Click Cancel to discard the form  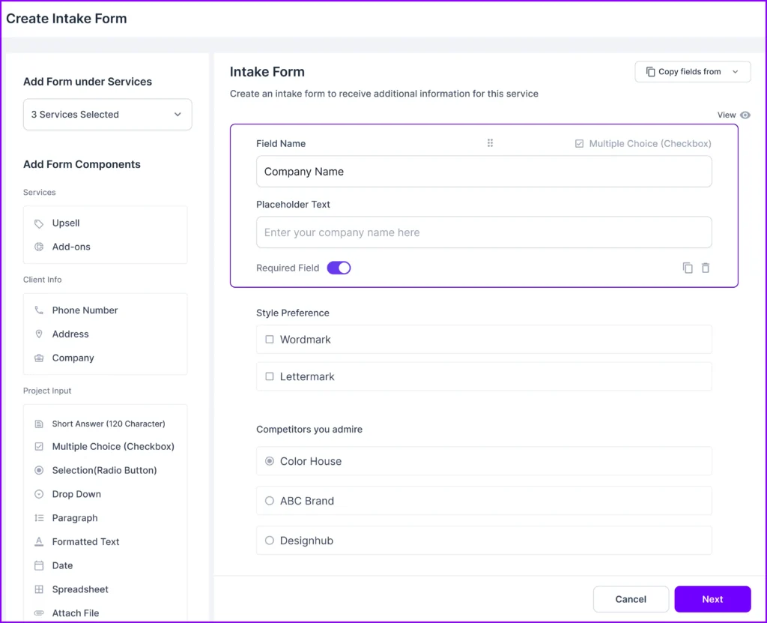click(x=631, y=598)
